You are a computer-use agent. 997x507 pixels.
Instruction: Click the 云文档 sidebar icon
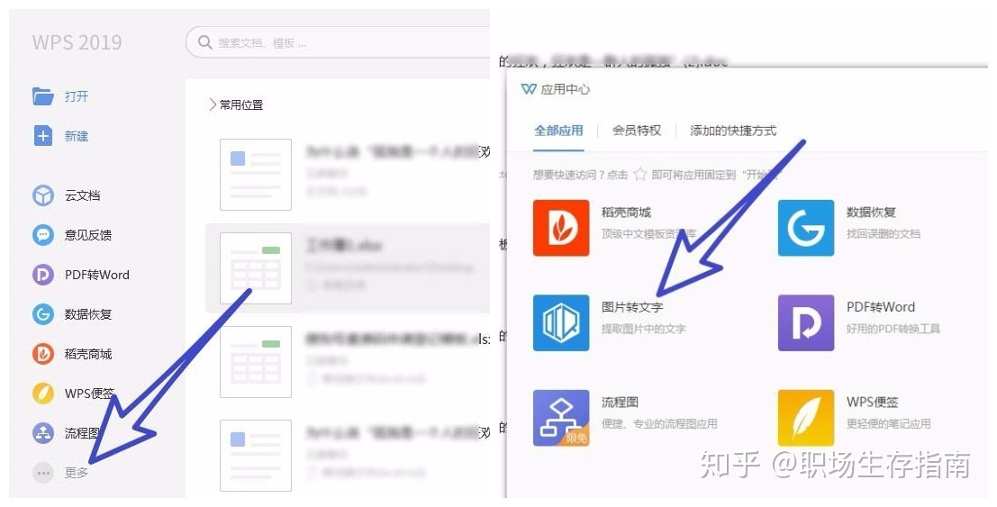click(x=43, y=195)
